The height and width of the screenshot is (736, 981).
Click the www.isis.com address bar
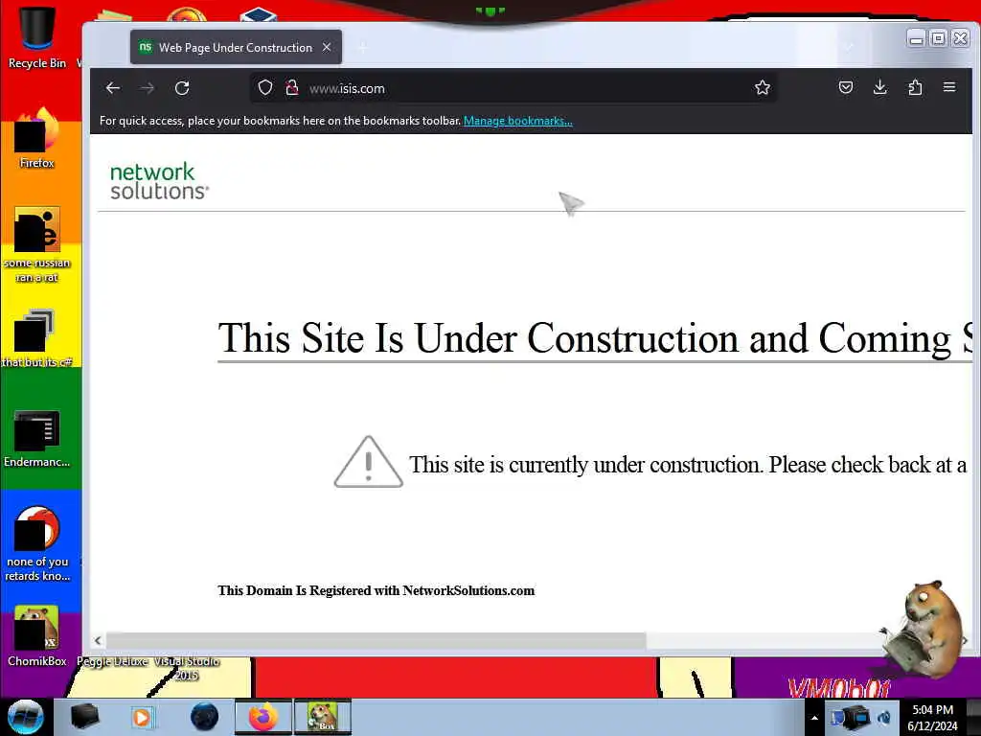pos(513,88)
